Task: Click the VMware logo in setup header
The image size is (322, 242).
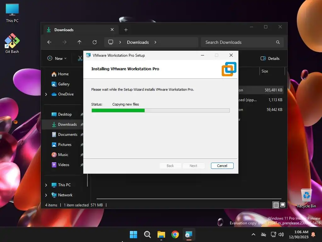Action: tap(229, 69)
